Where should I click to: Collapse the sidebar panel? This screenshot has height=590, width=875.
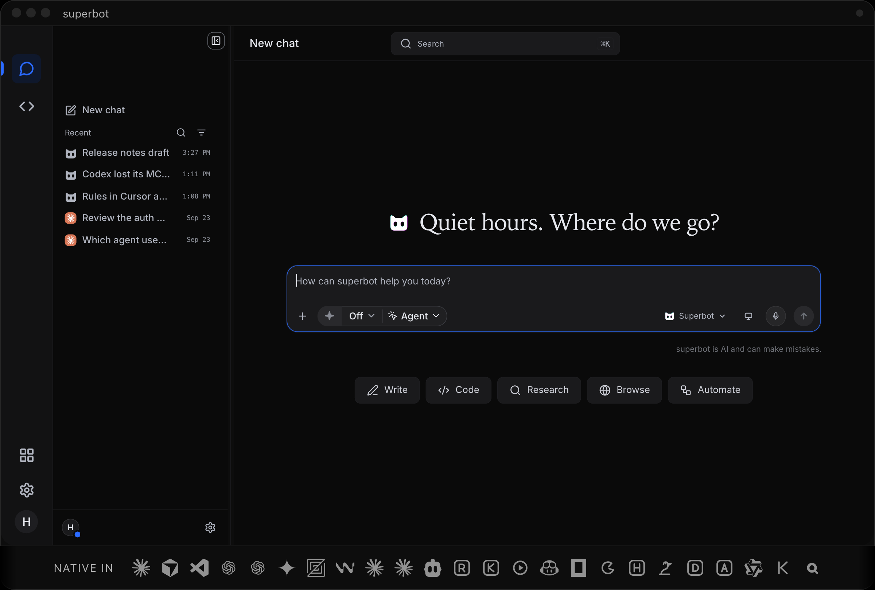click(x=216, y=41)
